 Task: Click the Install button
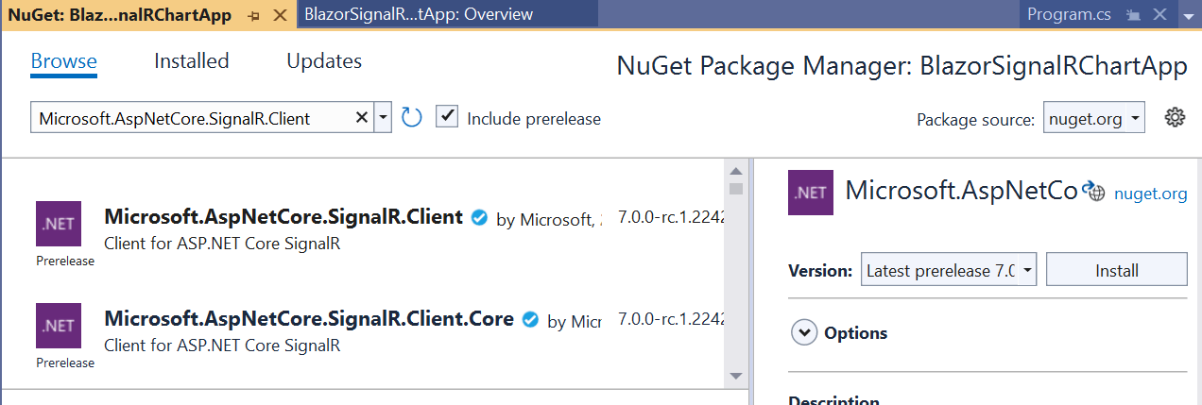1116,270
